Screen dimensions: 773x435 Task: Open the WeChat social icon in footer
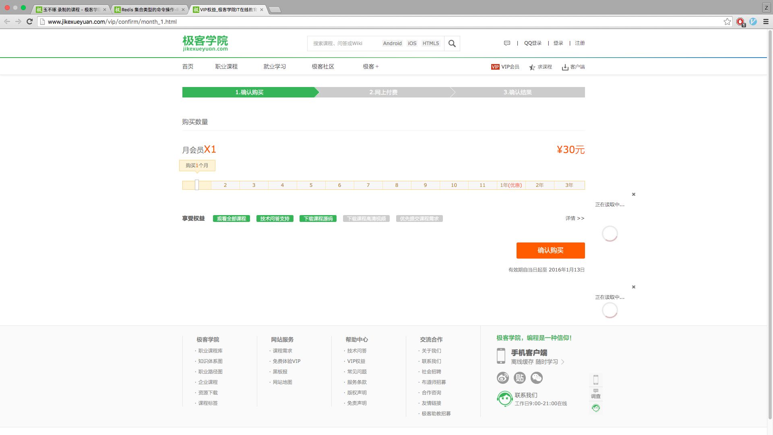(x=537, y=378)
